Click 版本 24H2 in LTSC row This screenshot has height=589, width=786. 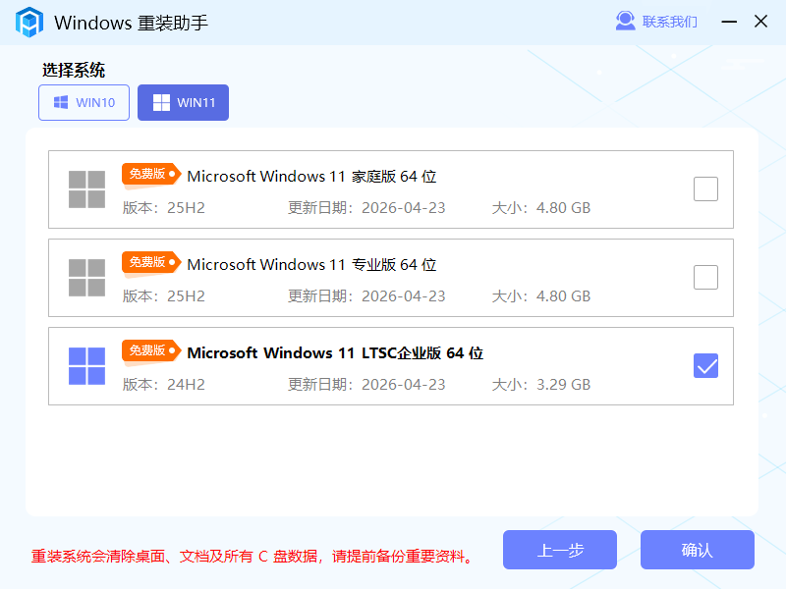click(x=164, y=385)
